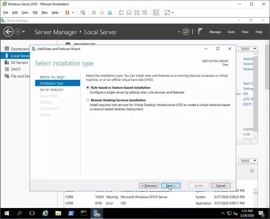Open the VMware VM menu
The image size is (270, 219).
pyautogui.click(x=35, y=13)
